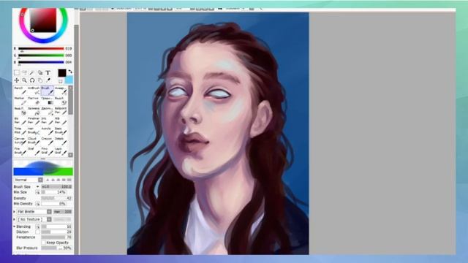Click the portrait painting canvas
This screenshot has height=263, width=468.
click(x=218, y=133)
